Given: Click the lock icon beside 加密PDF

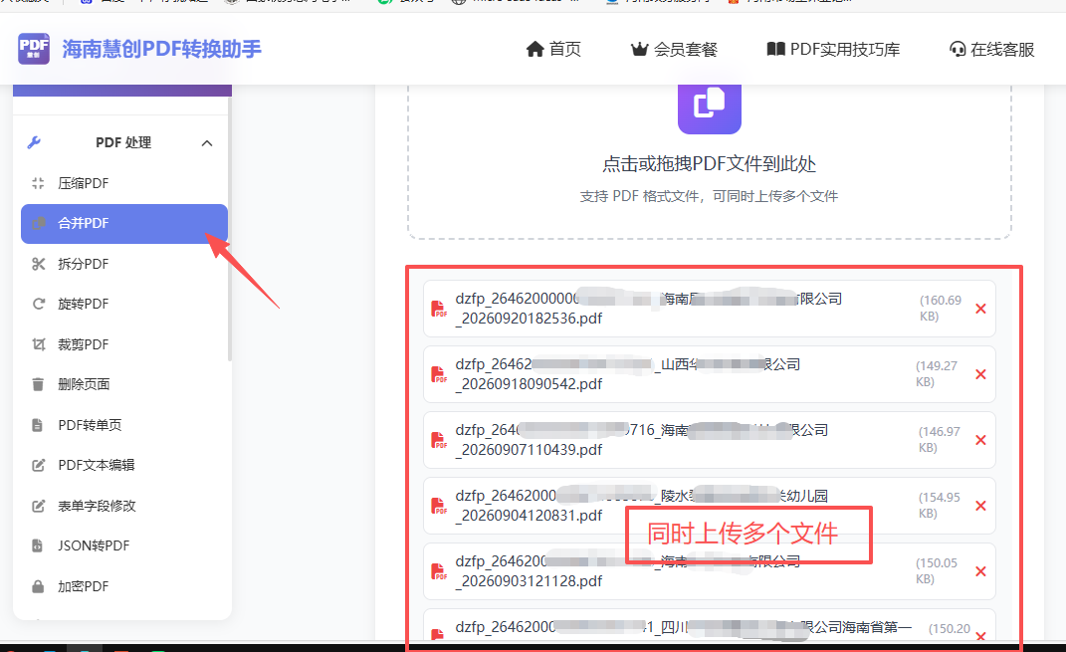Looking at the screenshot, I should click(x=38, y=586).
